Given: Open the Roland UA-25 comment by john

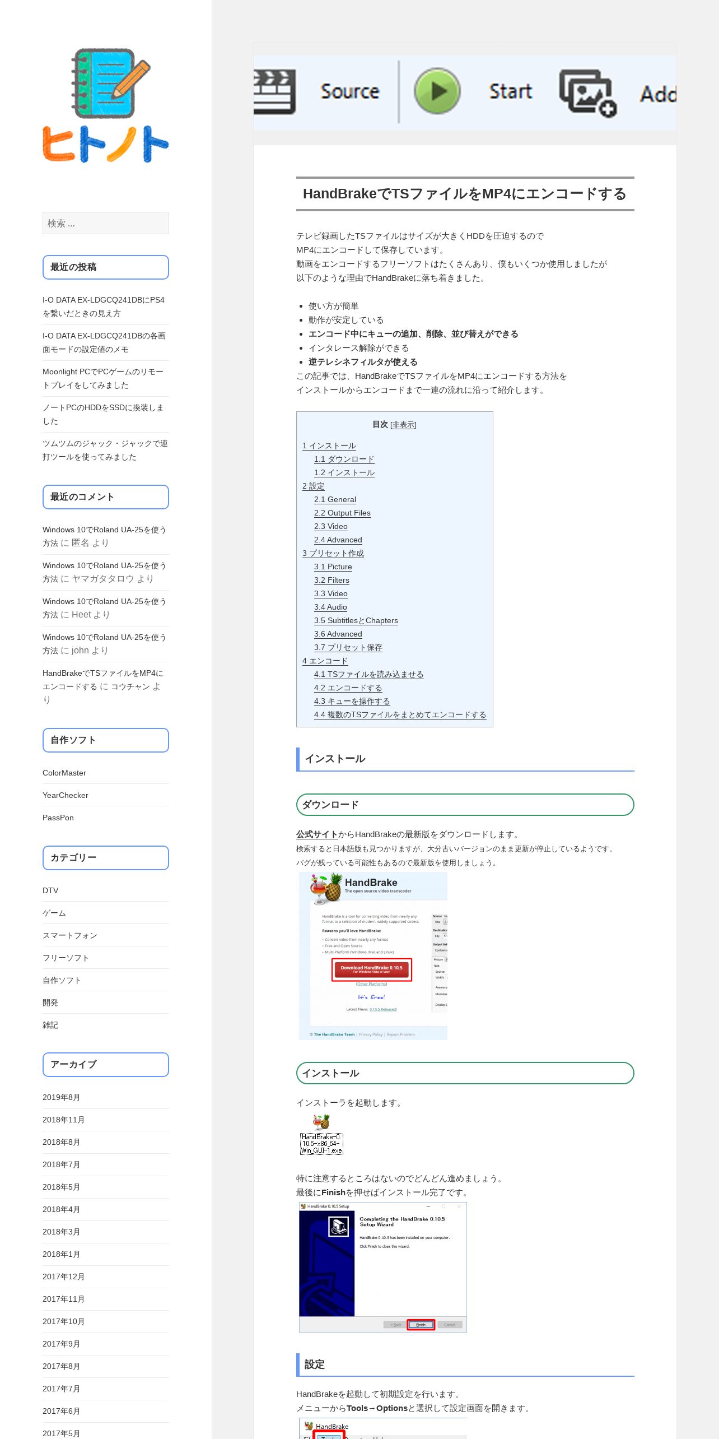Looking at the screenshot, I should (104, 644).
